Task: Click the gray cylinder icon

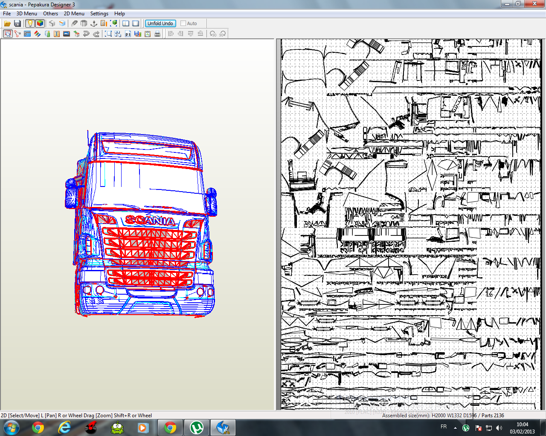Action: tap(84, 23)
